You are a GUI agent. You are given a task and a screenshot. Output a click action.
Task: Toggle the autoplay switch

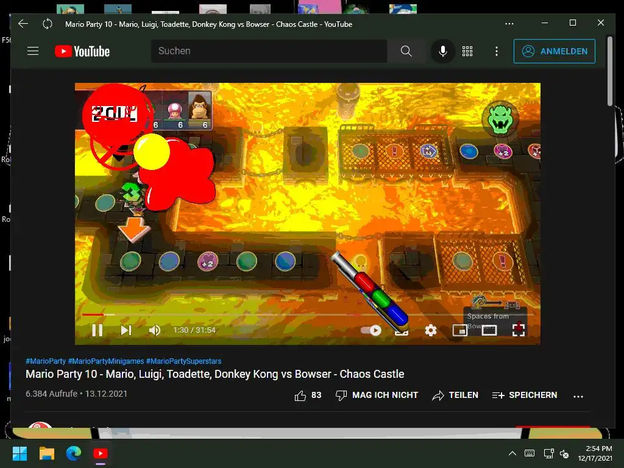[371, 330]
